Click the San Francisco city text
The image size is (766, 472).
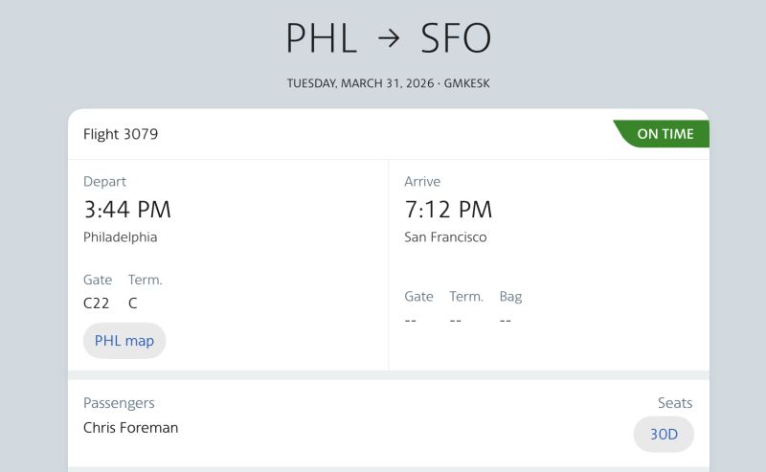point(445,236)
